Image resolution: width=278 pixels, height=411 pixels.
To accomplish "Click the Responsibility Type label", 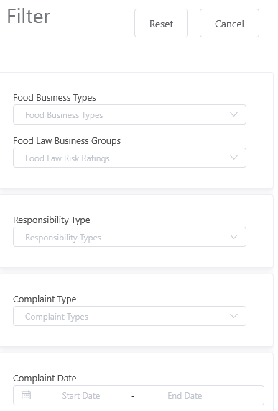I will 52,220.
